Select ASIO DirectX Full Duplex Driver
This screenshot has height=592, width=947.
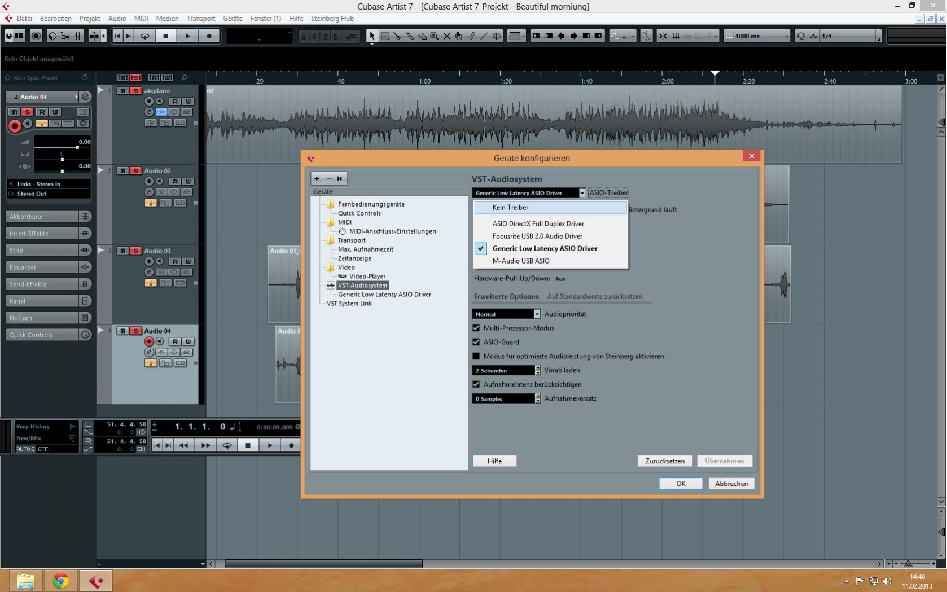(551, 223)
